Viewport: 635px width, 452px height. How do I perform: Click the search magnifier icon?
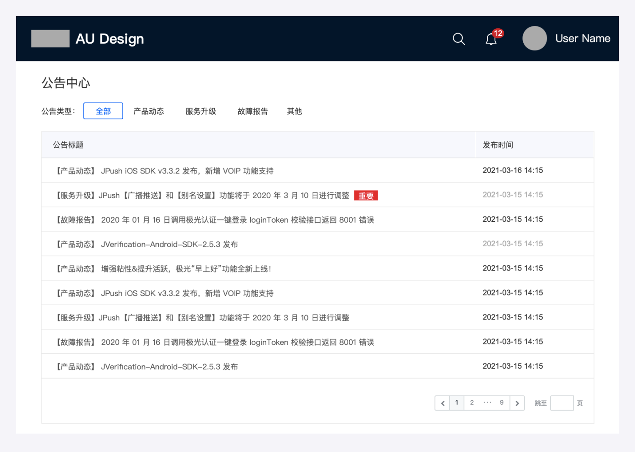[x=458, y=39]
